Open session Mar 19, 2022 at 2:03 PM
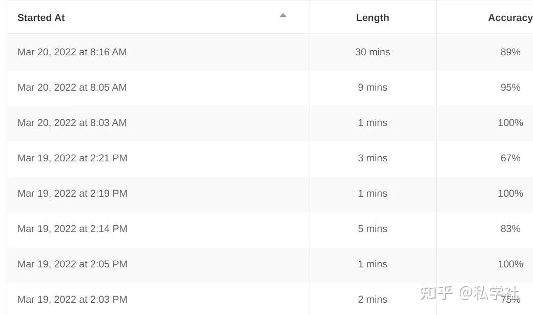The width and height of the screenshot is (533, 315). click(x=72, y=299)
